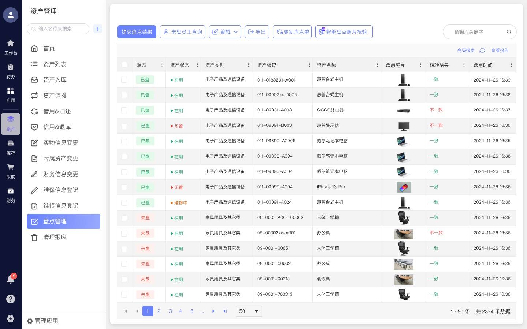The image size is (527, 329).
Task: Click the help question mark icon
Action: [x=11, y=299]
